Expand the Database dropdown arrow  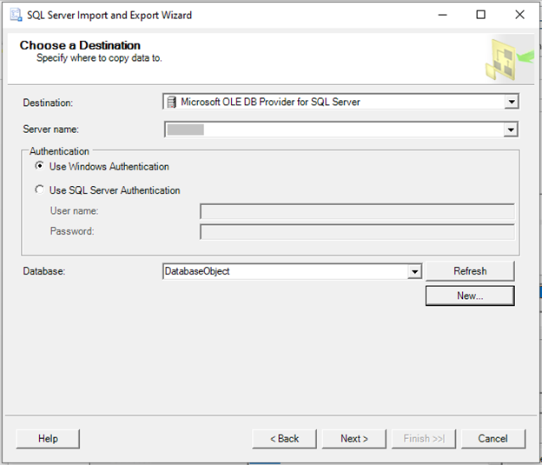pyautogui.click(x=414, y=271)
